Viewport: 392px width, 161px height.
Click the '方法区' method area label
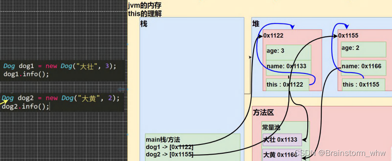[x=264, y=112]
